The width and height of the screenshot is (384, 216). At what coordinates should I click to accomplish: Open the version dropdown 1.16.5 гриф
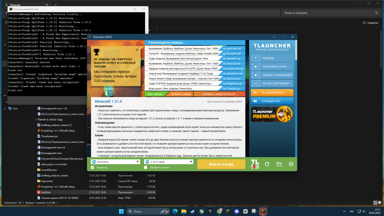click(x=169, y=162)
